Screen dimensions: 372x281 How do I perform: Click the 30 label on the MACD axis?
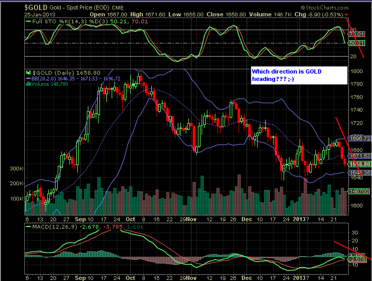[355, 233]
